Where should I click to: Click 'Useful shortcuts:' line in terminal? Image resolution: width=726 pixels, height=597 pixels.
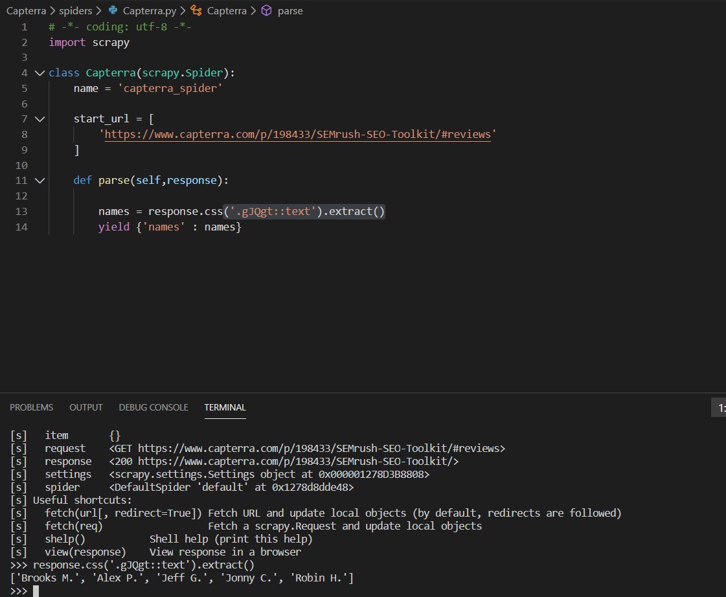pos(82,501)
